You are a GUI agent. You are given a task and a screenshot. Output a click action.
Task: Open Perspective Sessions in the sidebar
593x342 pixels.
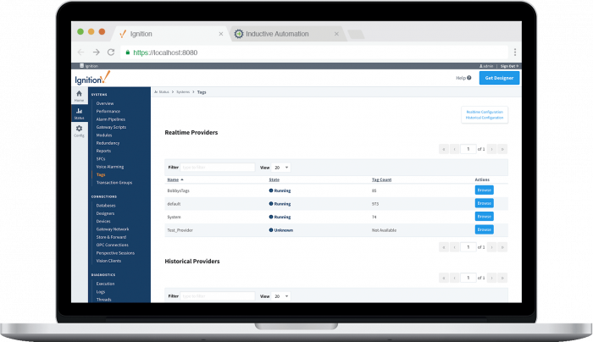coord(115,253)
